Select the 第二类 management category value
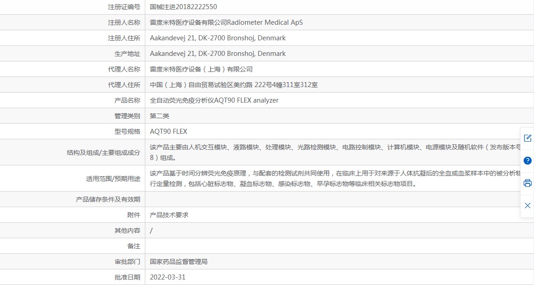Screen dimensions: 534x285 pos(160,116)
